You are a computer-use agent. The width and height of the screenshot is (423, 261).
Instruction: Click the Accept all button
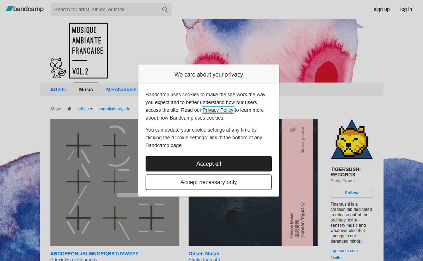pyautogui.click(x=209, y=164)
